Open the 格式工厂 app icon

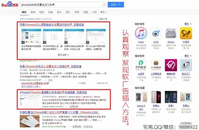pyautogui.click(x=186, y=65)
